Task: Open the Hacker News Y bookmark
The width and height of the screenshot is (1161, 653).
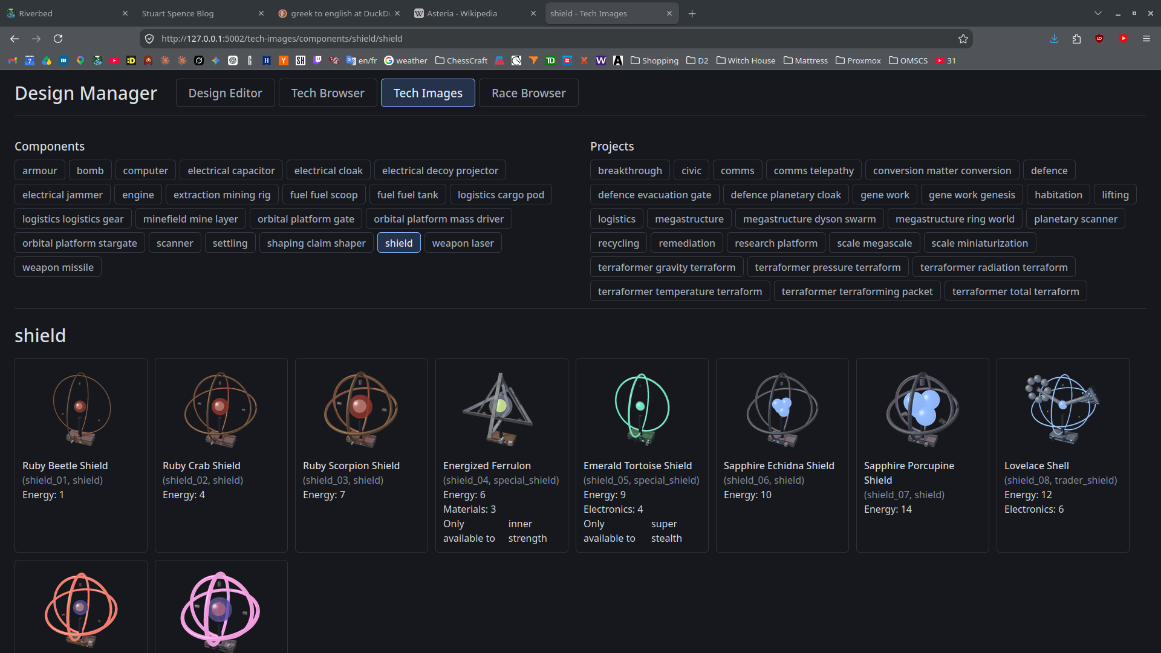Action: pyautogui.click(x=284, y=60)
